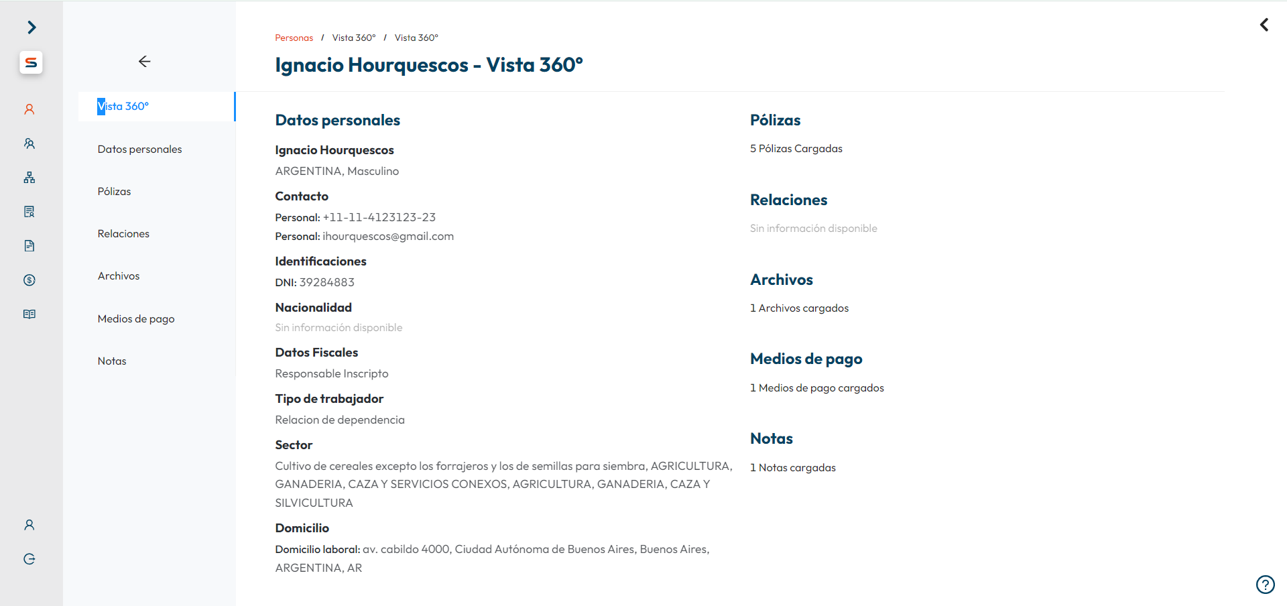1287x606 pixels.
Task: Click the Personas breadcrumb link
Action: point(294,38)
